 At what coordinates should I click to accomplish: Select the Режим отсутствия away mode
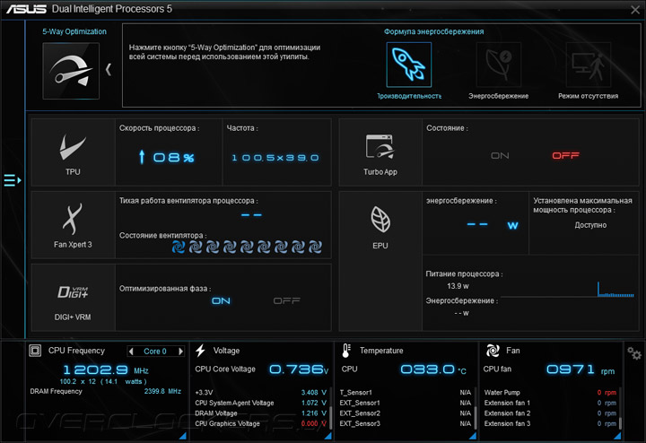point(589,65)
